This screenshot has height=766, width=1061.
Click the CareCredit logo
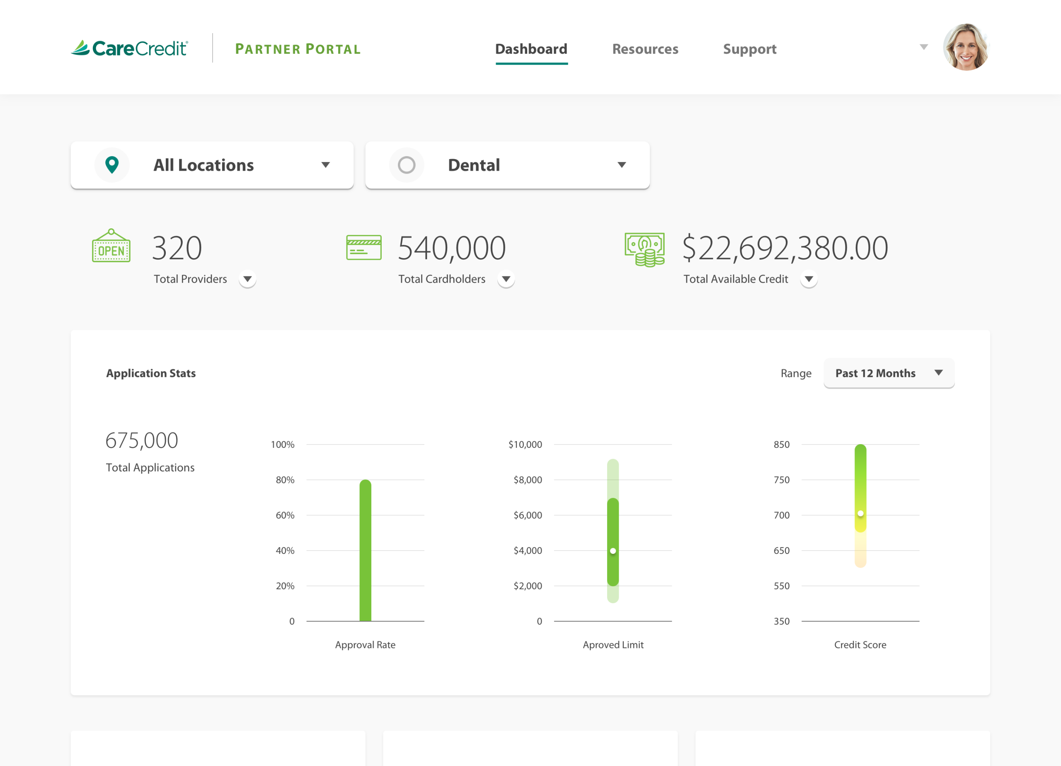pos(130,48)
